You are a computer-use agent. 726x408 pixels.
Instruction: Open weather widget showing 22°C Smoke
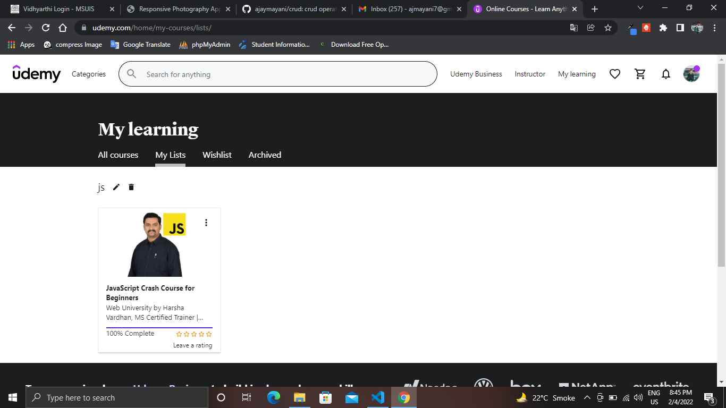tap(546, 397)
